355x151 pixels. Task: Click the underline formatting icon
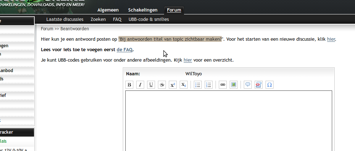point(151,85)
